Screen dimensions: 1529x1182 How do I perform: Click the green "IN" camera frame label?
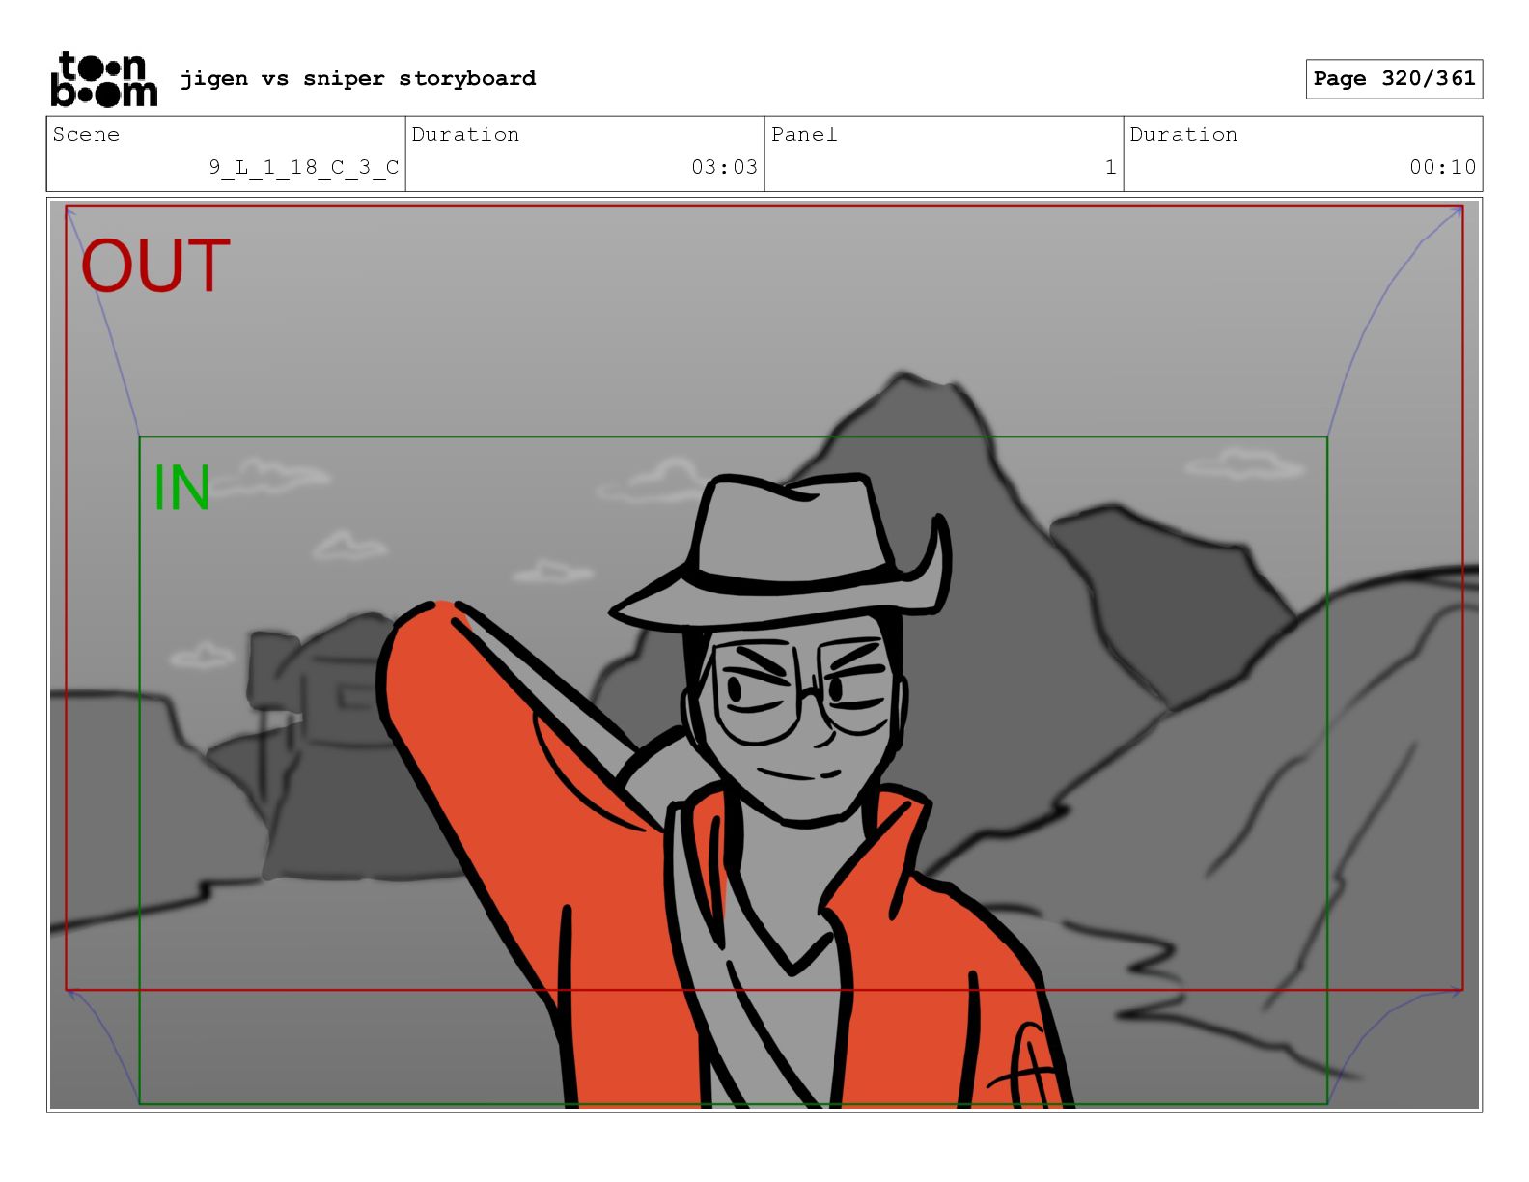point(181,488)
